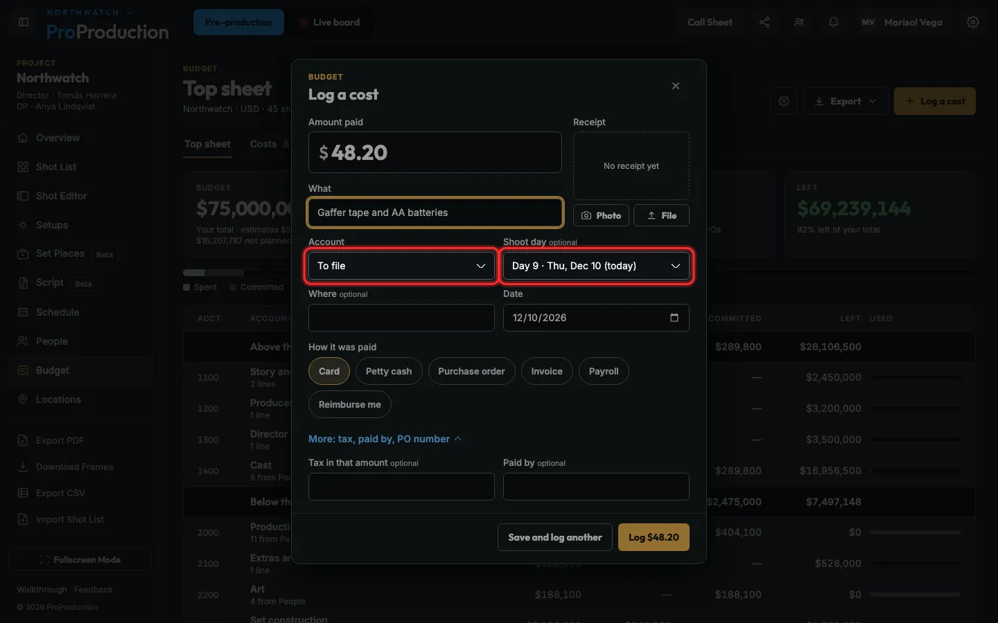Open budget settings gear beside Export
The image size is (998, 623).
click(784, 101)
